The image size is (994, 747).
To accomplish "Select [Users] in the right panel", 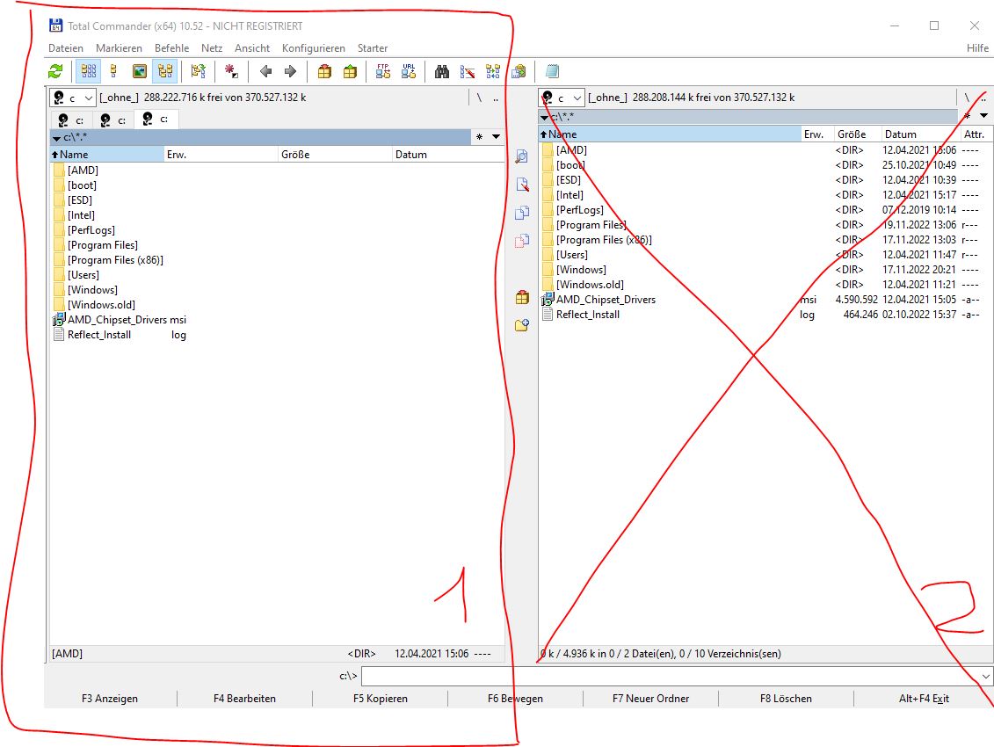I will [x=572, y=255].
